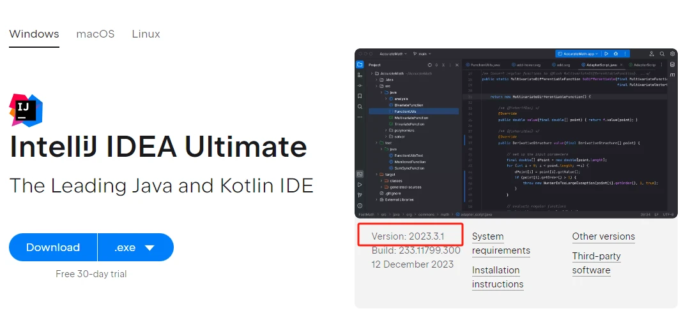This screenshot has width=697, height=332.
Task: Click the 12 December 2023 release date
Action: tap(413, 264)
